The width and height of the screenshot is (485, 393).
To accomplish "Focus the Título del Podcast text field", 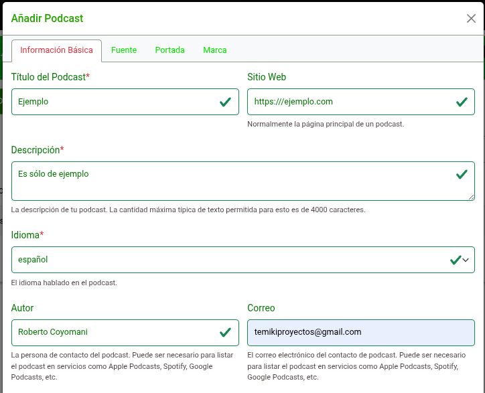I will [114, 102].
